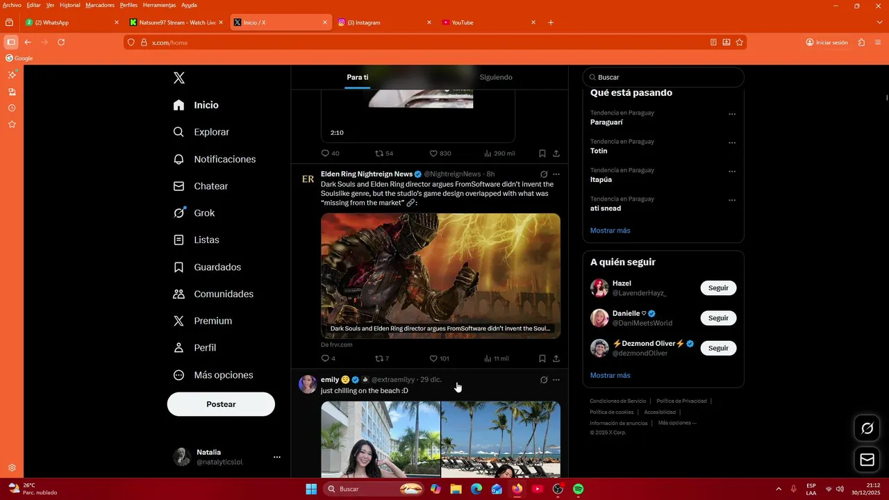Open more options on Elden Ring post
889x500 pixels.
(x=556, y=174)
